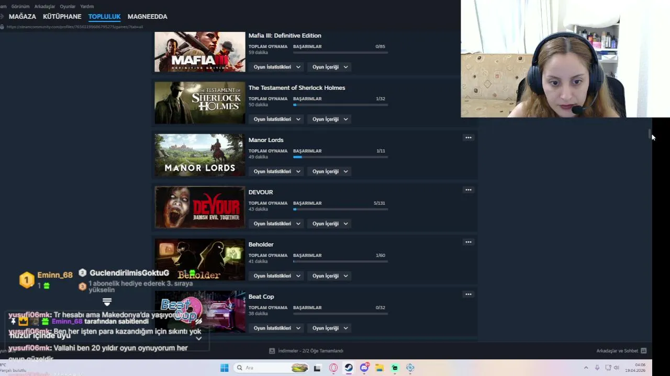Open more options for DEVOUR
Image resolution: width=670 pixels, height=376 pixels.
(468, 190)
